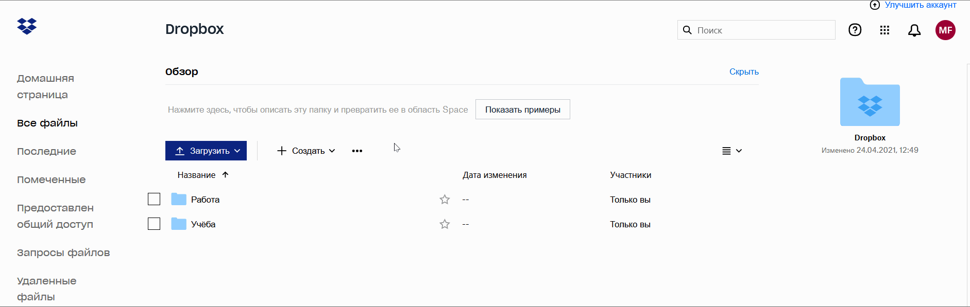Open the MF account avatar

tap(945, 30)
